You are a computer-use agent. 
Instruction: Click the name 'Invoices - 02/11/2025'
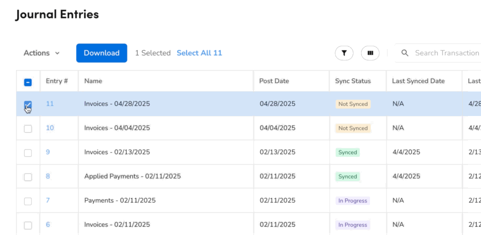coord(117,225)
